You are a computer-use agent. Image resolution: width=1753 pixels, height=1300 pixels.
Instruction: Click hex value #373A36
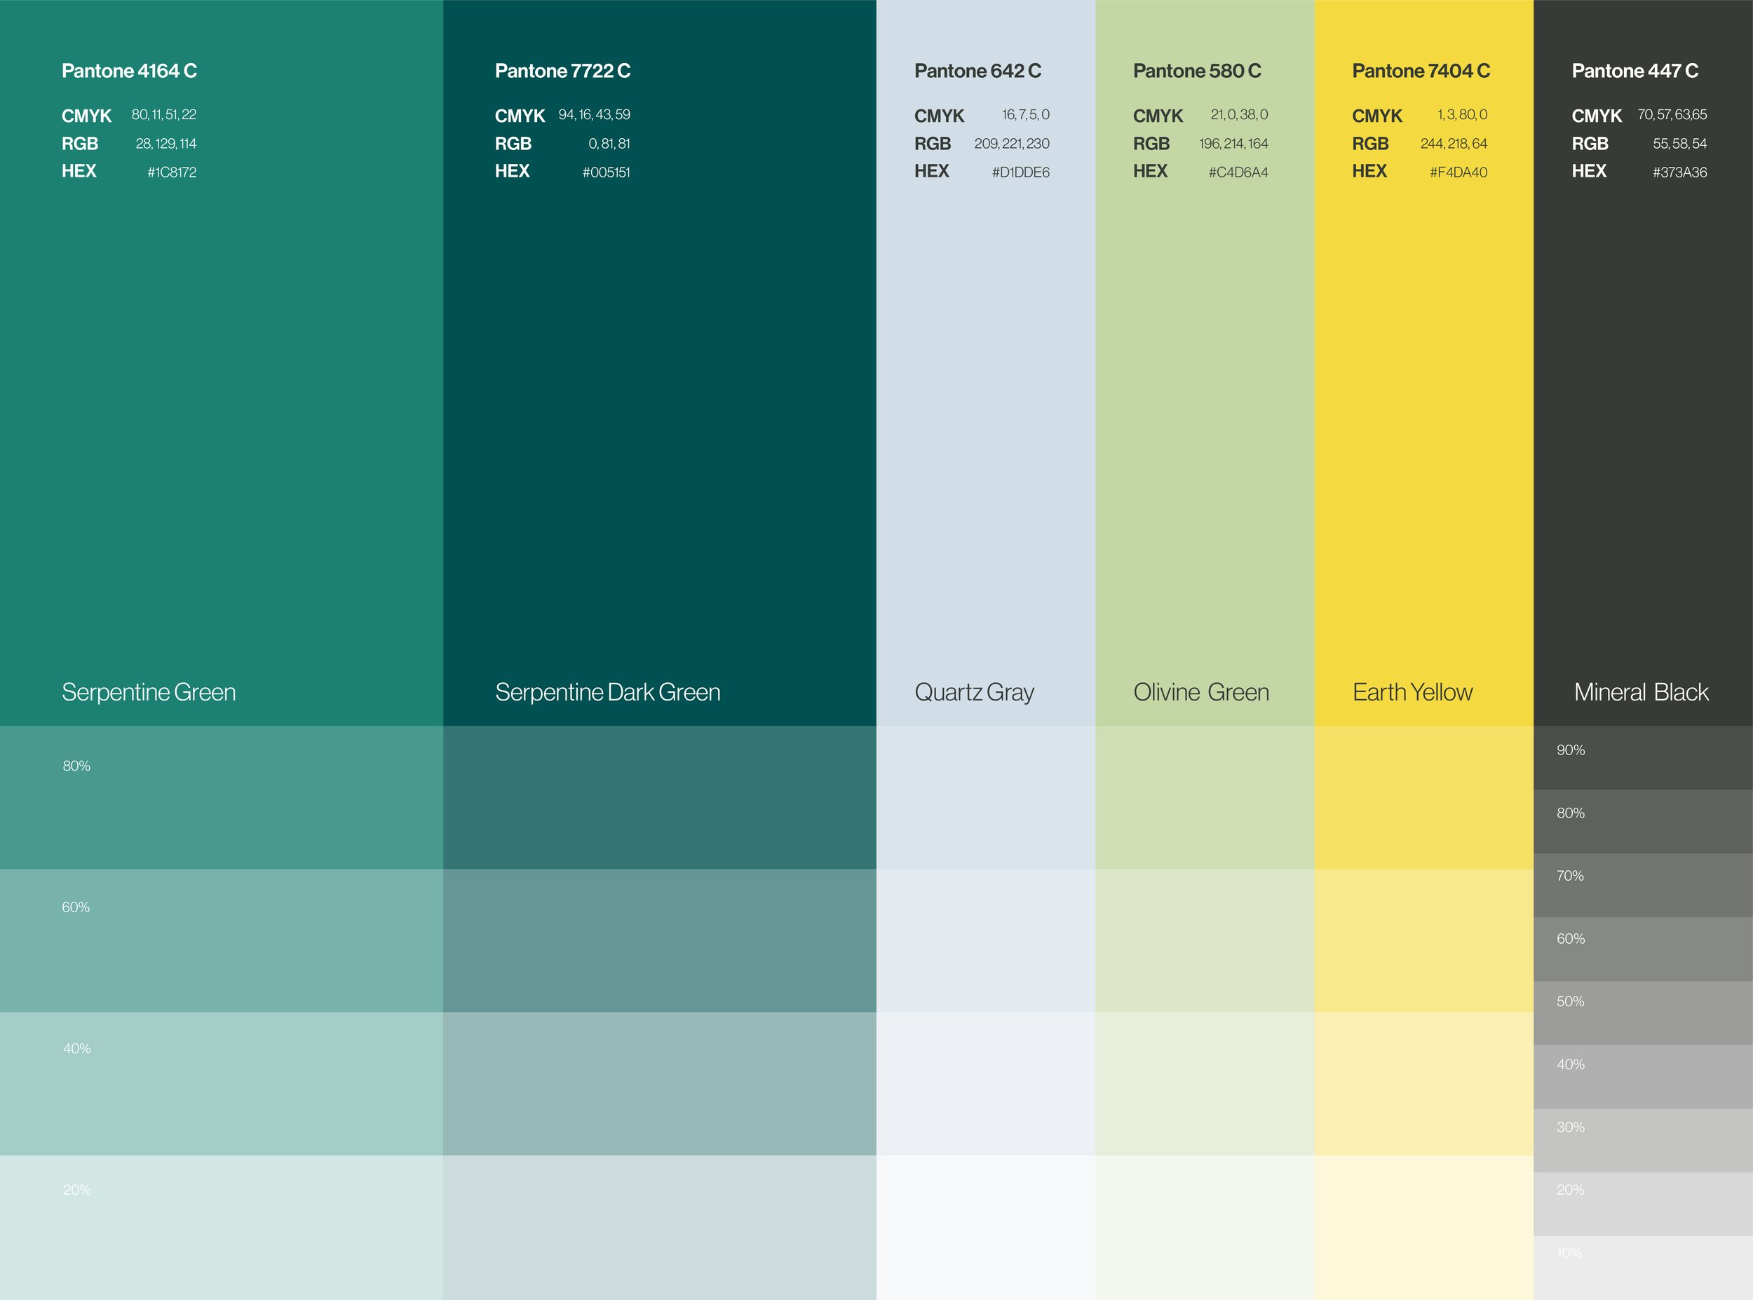1680,172
